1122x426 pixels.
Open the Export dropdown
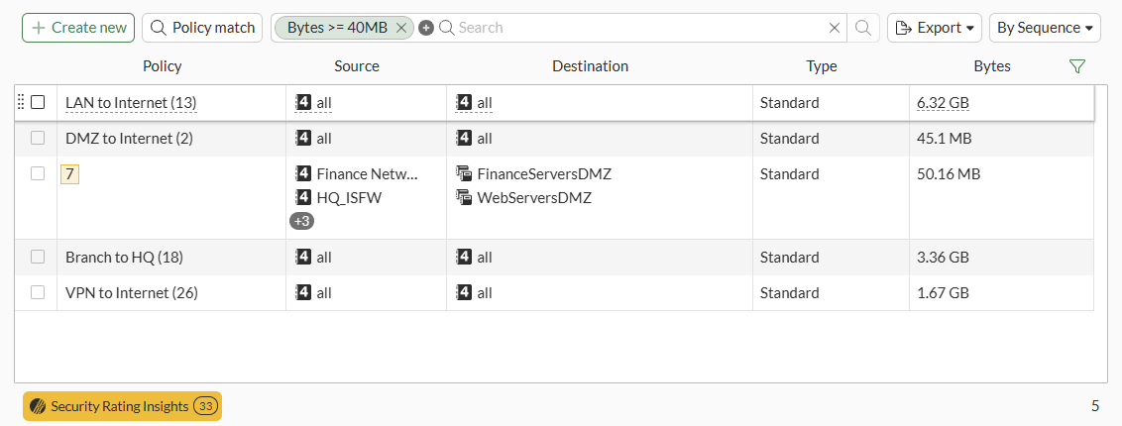935,28
